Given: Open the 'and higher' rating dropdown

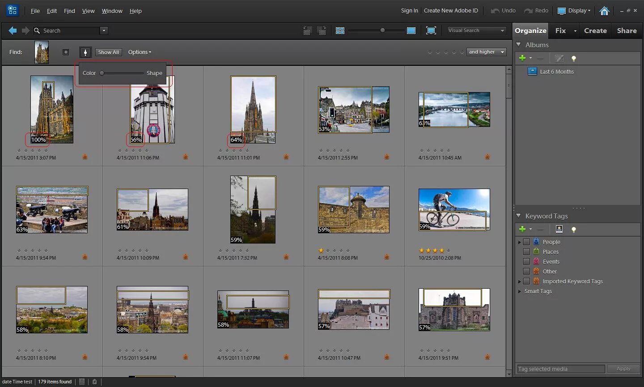Looking at the screenshot, I should tap(486, 52).
